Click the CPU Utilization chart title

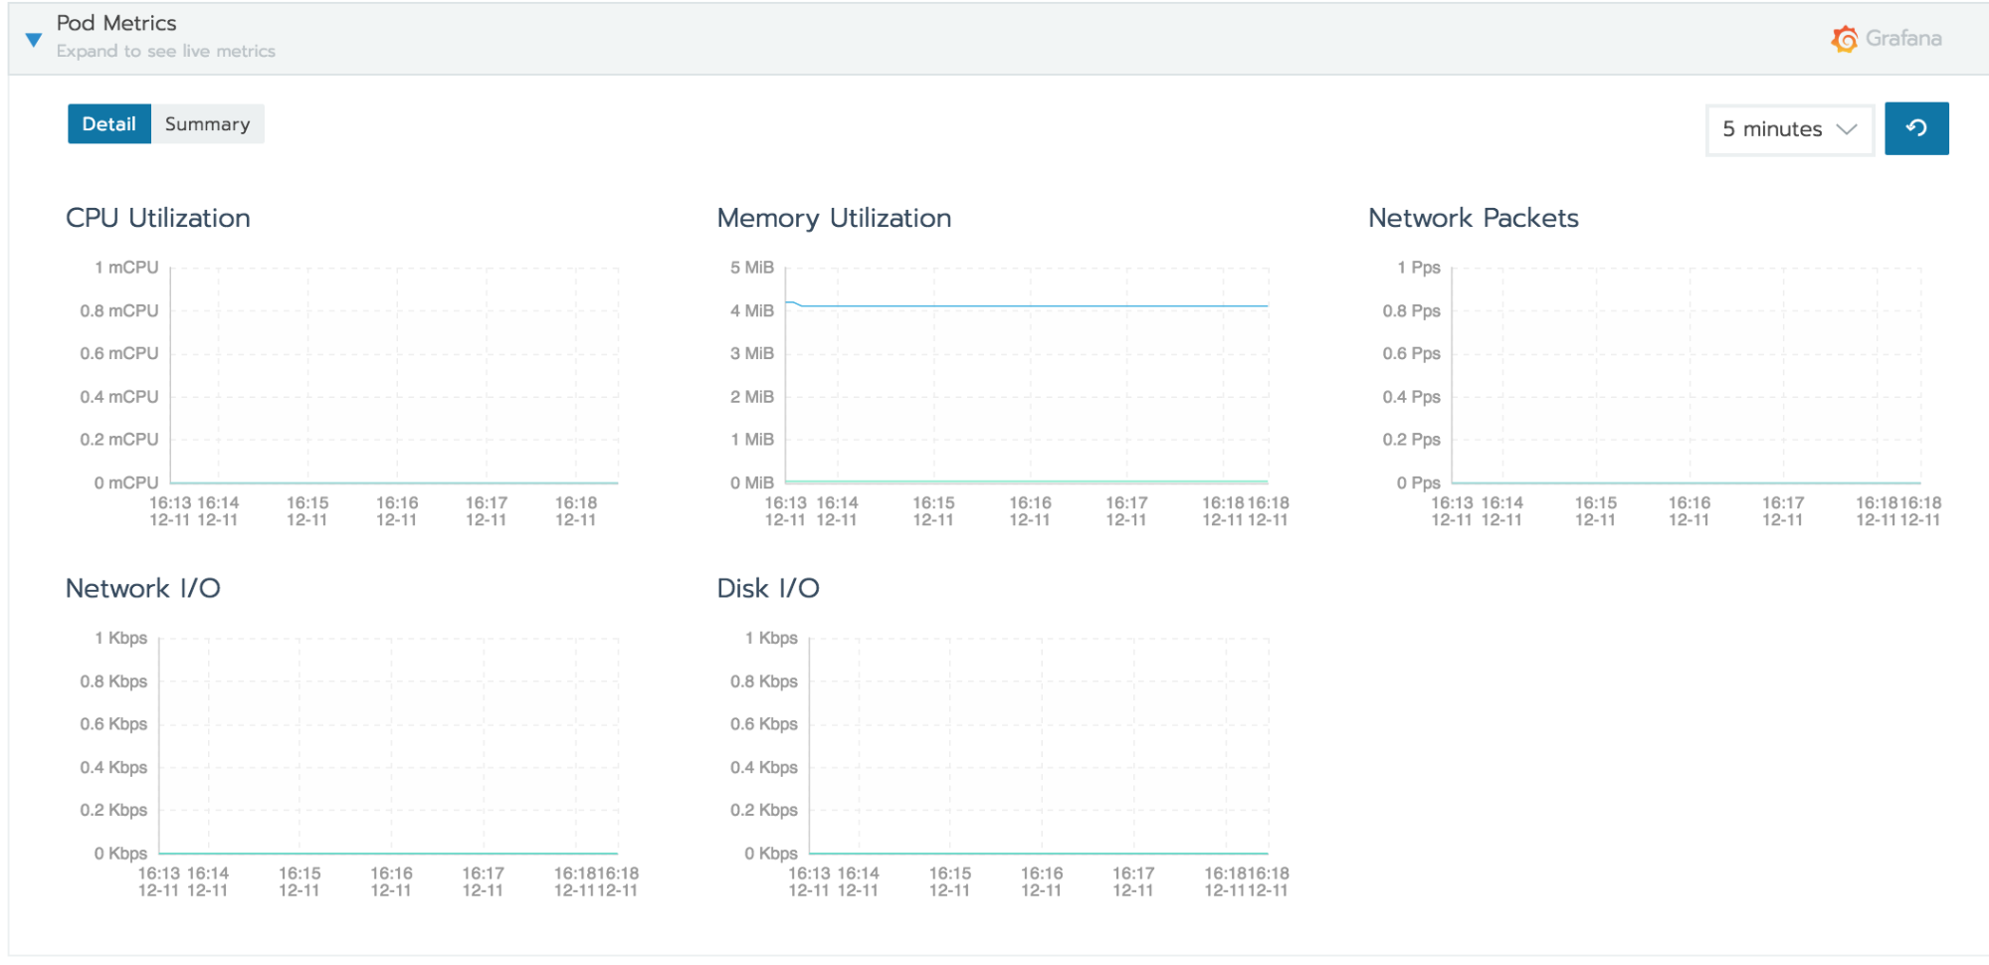pos(158,218)
